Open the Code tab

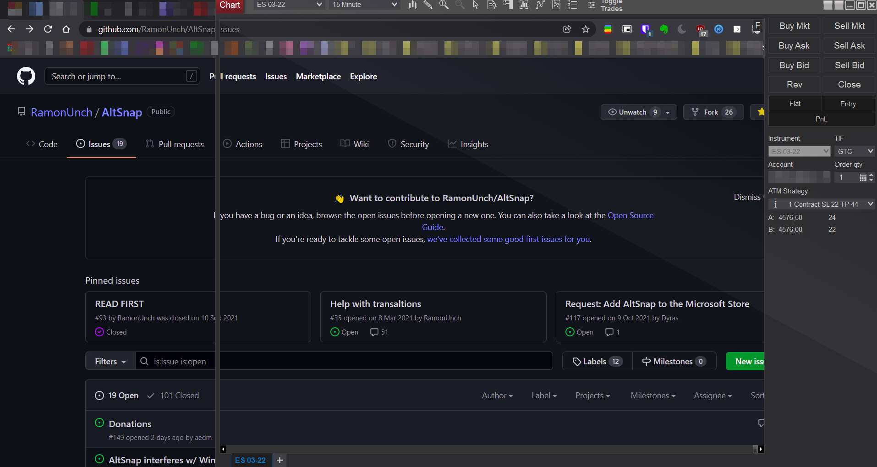pyautogui.click(x=42, y=144)
